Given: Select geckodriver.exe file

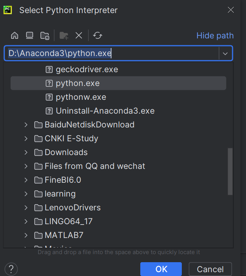Looking at the screenshot, I should [86, 69].
